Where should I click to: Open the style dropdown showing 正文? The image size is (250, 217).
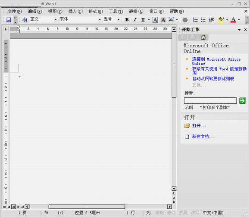56,19
